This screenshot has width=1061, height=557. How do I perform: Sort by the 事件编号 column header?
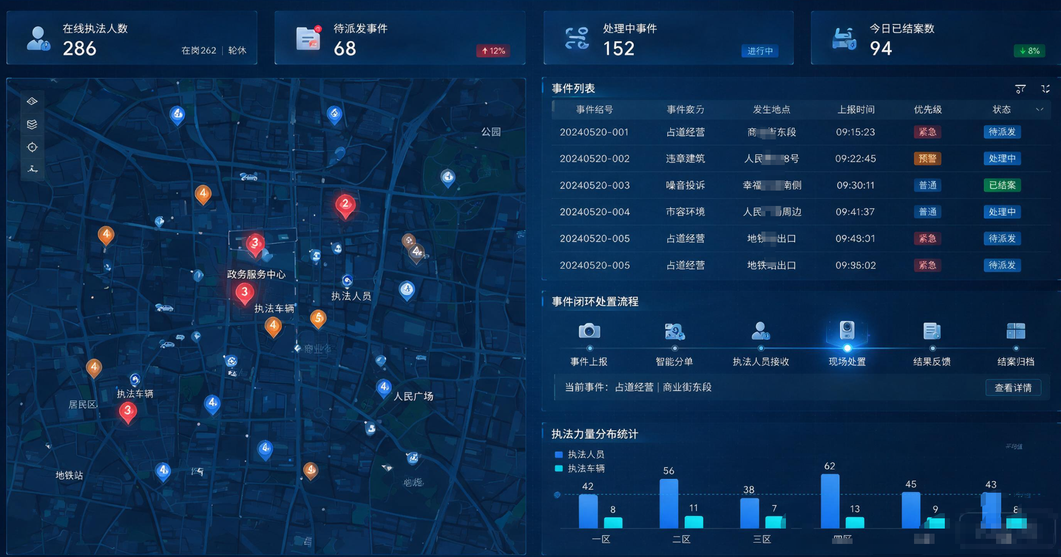[x=595, y=109]
